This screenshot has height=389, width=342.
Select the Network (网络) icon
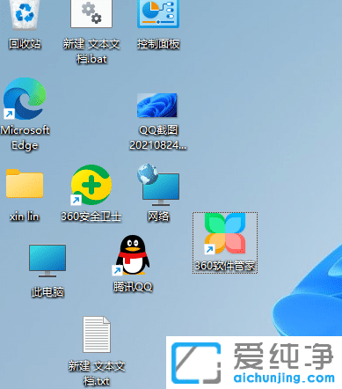tap(158, 185)
